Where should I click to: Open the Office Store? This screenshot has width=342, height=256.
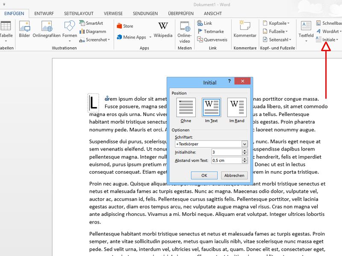point(125,26)
